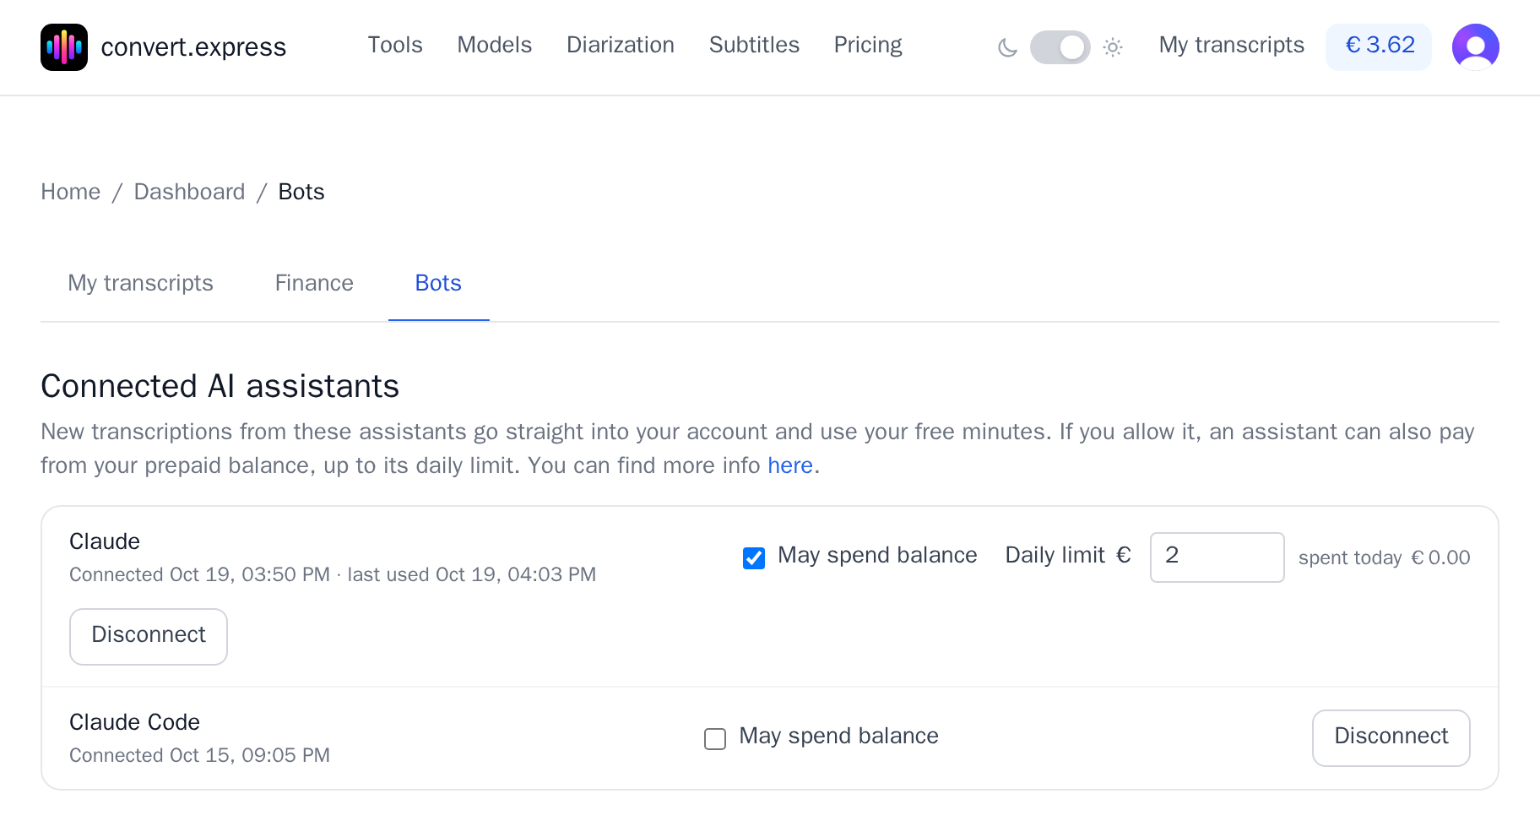Screen dimensions: 1540x821
Task: Click the 'spent today € 0.00' text
Action: (x=1384, y=557)
